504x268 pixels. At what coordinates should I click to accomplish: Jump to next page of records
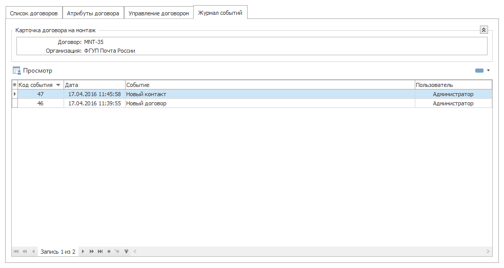pyautogui.click(x=92, y=252)
